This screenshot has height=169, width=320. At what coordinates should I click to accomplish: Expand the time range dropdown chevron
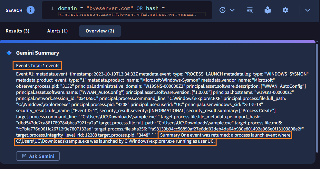[232, 10]
